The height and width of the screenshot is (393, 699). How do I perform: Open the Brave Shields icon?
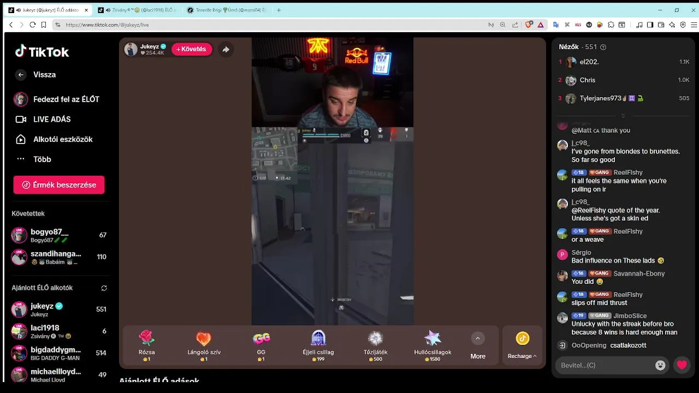pyautogui.click(x=529, y=25)
